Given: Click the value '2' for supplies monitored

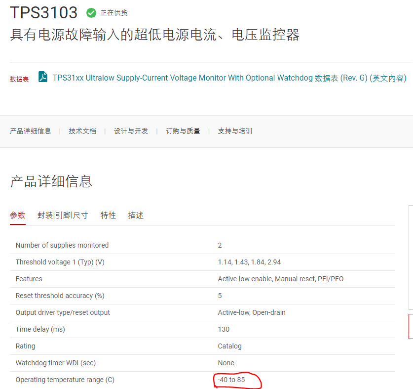Looking at the screenshot, I should pos(220,246).
